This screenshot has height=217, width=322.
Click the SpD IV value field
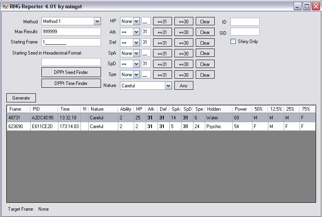click(x=146, y=64)
